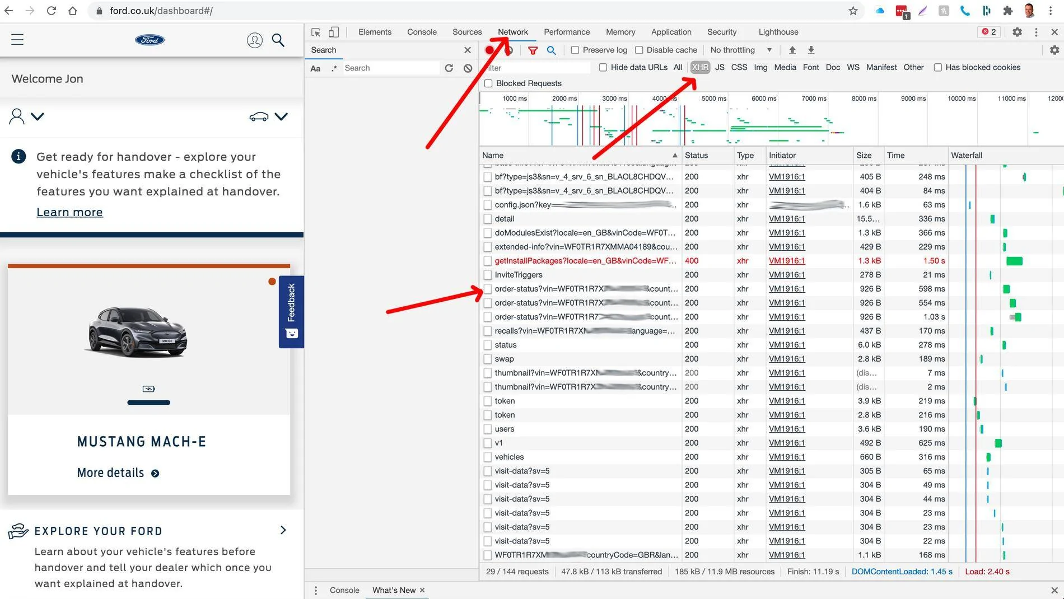Expand the vehicle selector chevron
Image resolution: width=1064 pixels, height=599 pixels.
(281, 116)
